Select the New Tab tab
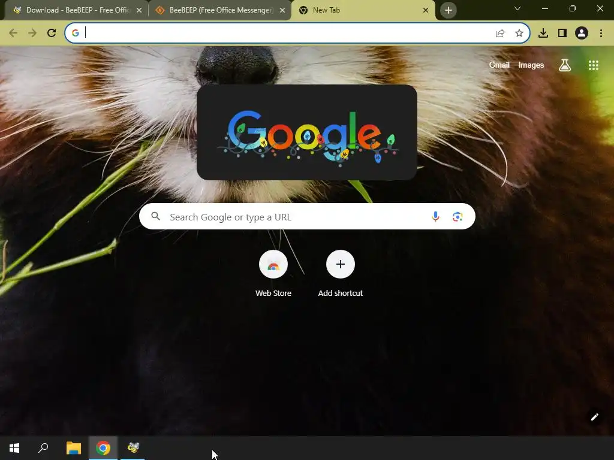 (363, 10)
